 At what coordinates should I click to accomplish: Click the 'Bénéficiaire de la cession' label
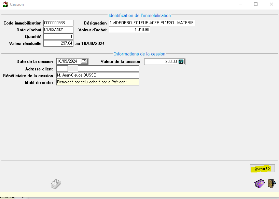pos(28,76)
